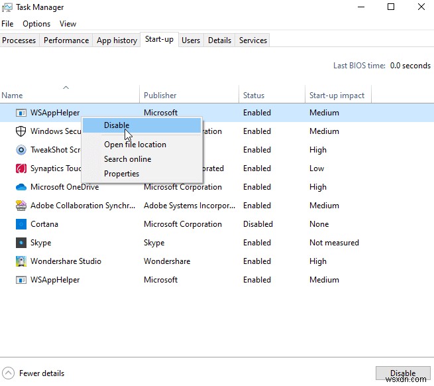Select the bottom WSAppHelper row's Microsoft publisher

160,280
